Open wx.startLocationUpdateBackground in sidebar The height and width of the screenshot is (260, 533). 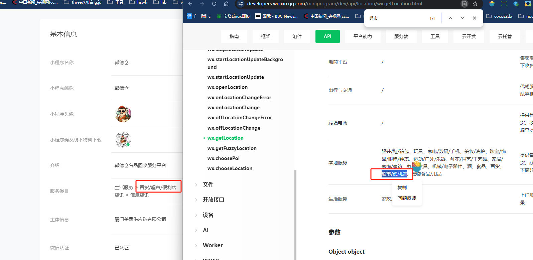pos(245,63)
